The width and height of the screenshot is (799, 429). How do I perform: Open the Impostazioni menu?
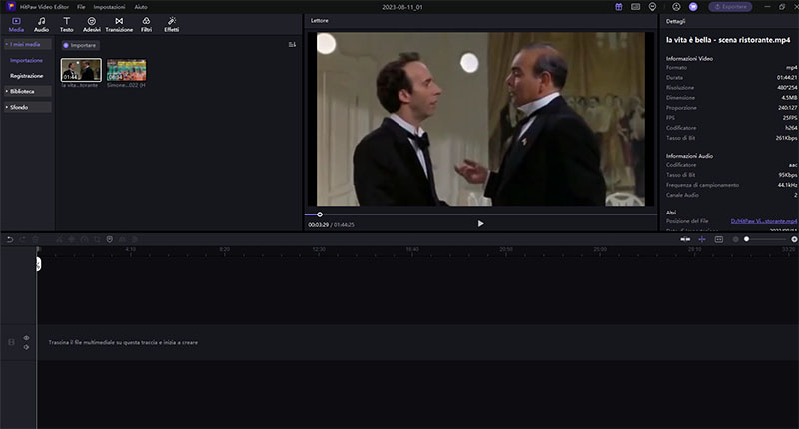109,7
